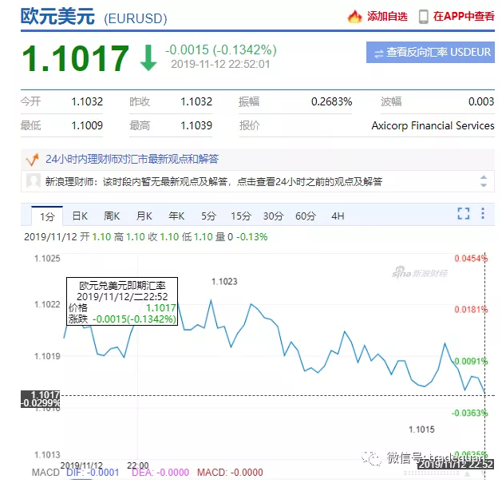Toggle fullscreen chart view icon
The image size is (502, 483).
pyautogui.click(x=464, y=213)
